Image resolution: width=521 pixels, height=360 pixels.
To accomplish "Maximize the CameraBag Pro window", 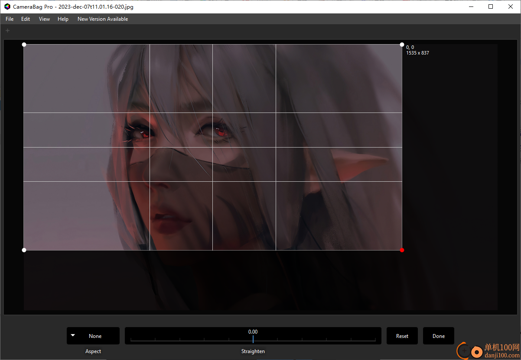I will (491, 6).
